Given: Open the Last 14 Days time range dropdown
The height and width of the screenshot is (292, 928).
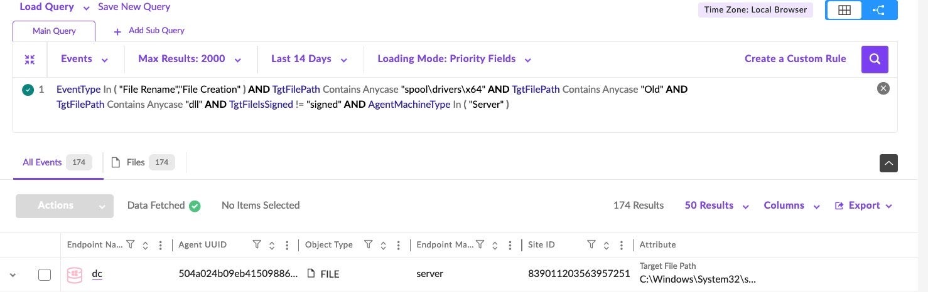Looking at the screenshot, I should coord(309,59).
